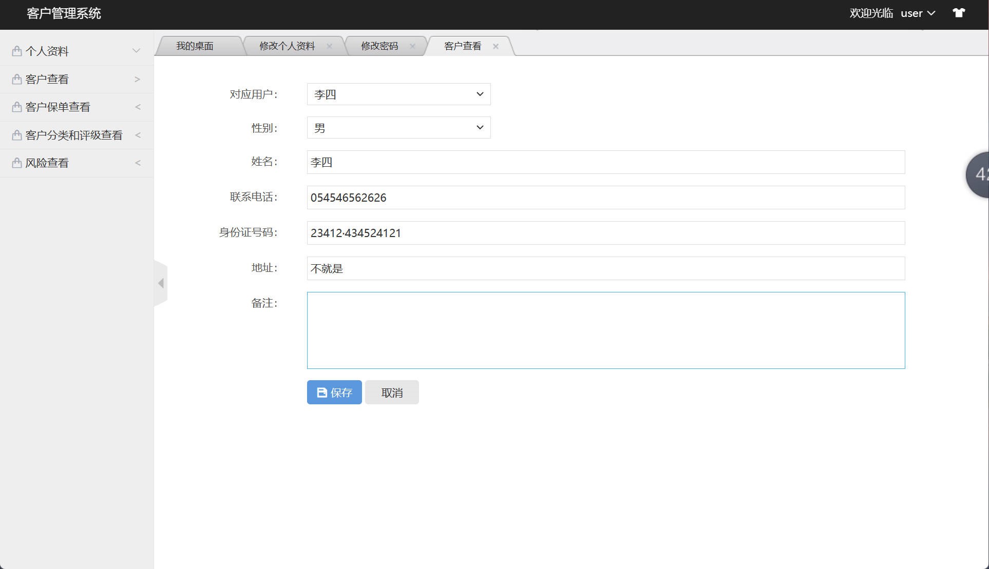989x569 pixels.
Task: Expand the 客户保单查看 menu section
Action: pyautogui.click(x=138, y=107)
